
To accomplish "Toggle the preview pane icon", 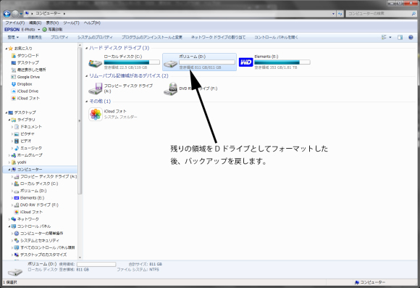I will 400,37.
